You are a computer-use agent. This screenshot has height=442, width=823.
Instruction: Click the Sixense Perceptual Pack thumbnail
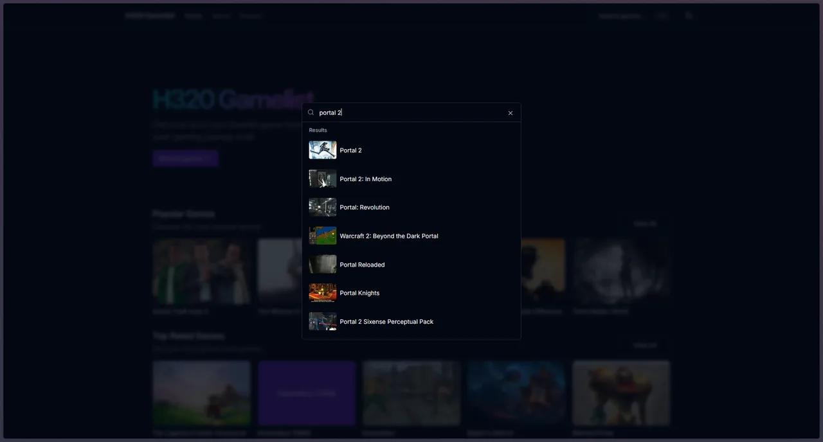click(x=323, y=321)
